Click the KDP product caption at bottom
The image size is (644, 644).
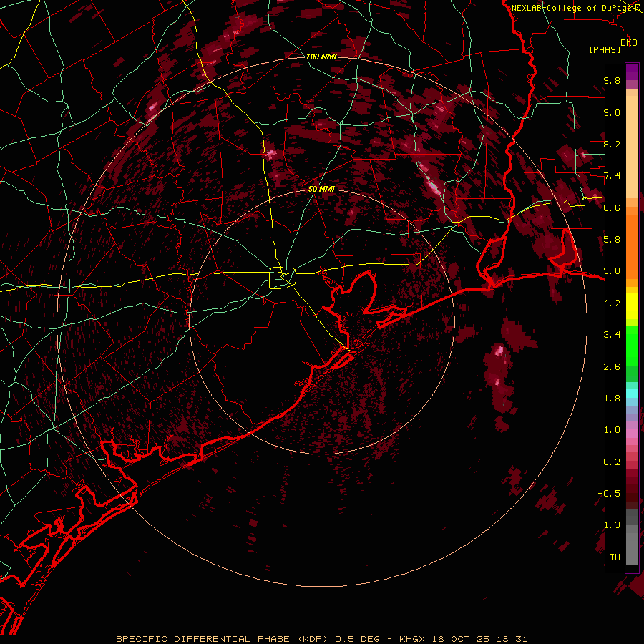[x=321, y=639]
